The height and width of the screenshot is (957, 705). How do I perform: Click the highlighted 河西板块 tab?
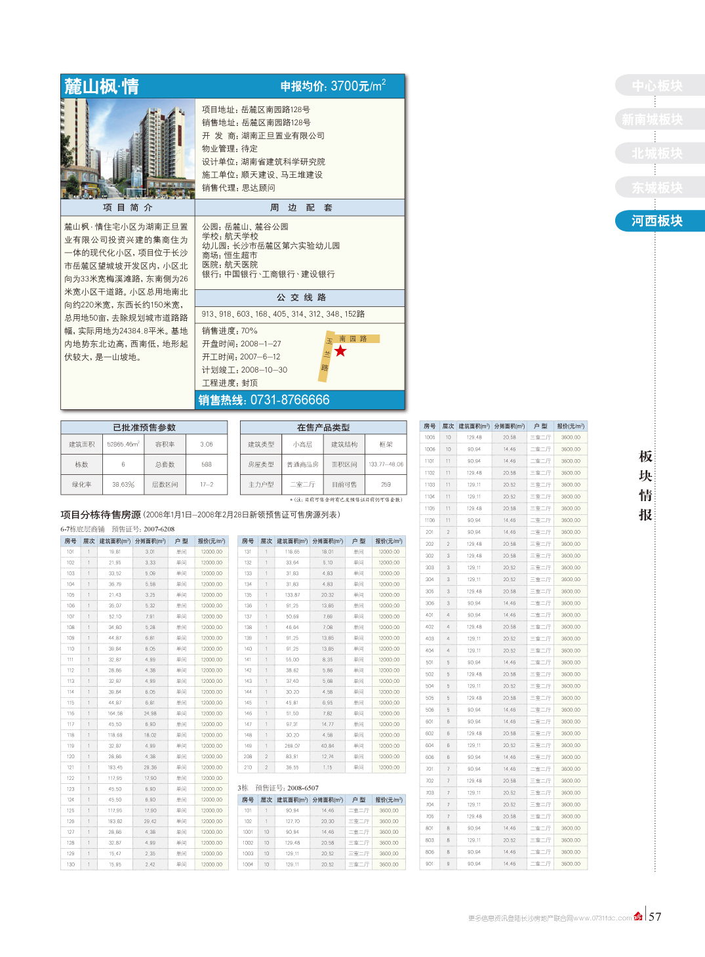(x=657, y=221)
